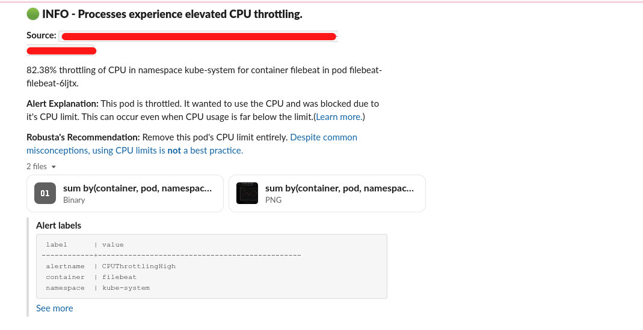Click the "Robusta's Recommendation:" bold label
The width and height of the screenshot is (643, 330).
tap(83, 137)
